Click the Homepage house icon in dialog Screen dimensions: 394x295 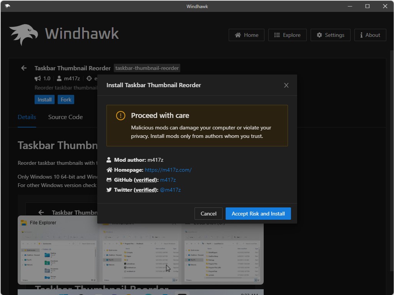point(109,170)
